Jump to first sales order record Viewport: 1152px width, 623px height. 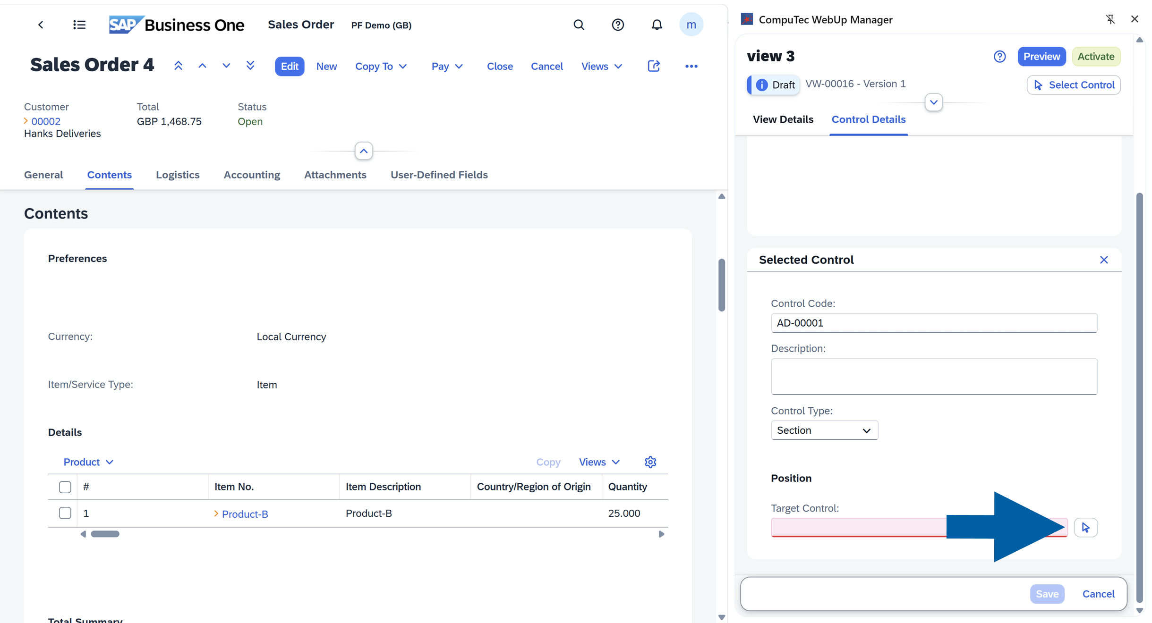pos(178,66)
